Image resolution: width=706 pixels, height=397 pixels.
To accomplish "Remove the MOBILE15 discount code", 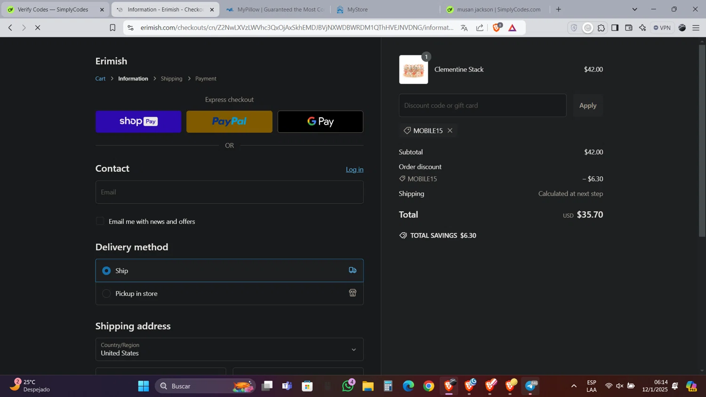I will tap(450, 130).
